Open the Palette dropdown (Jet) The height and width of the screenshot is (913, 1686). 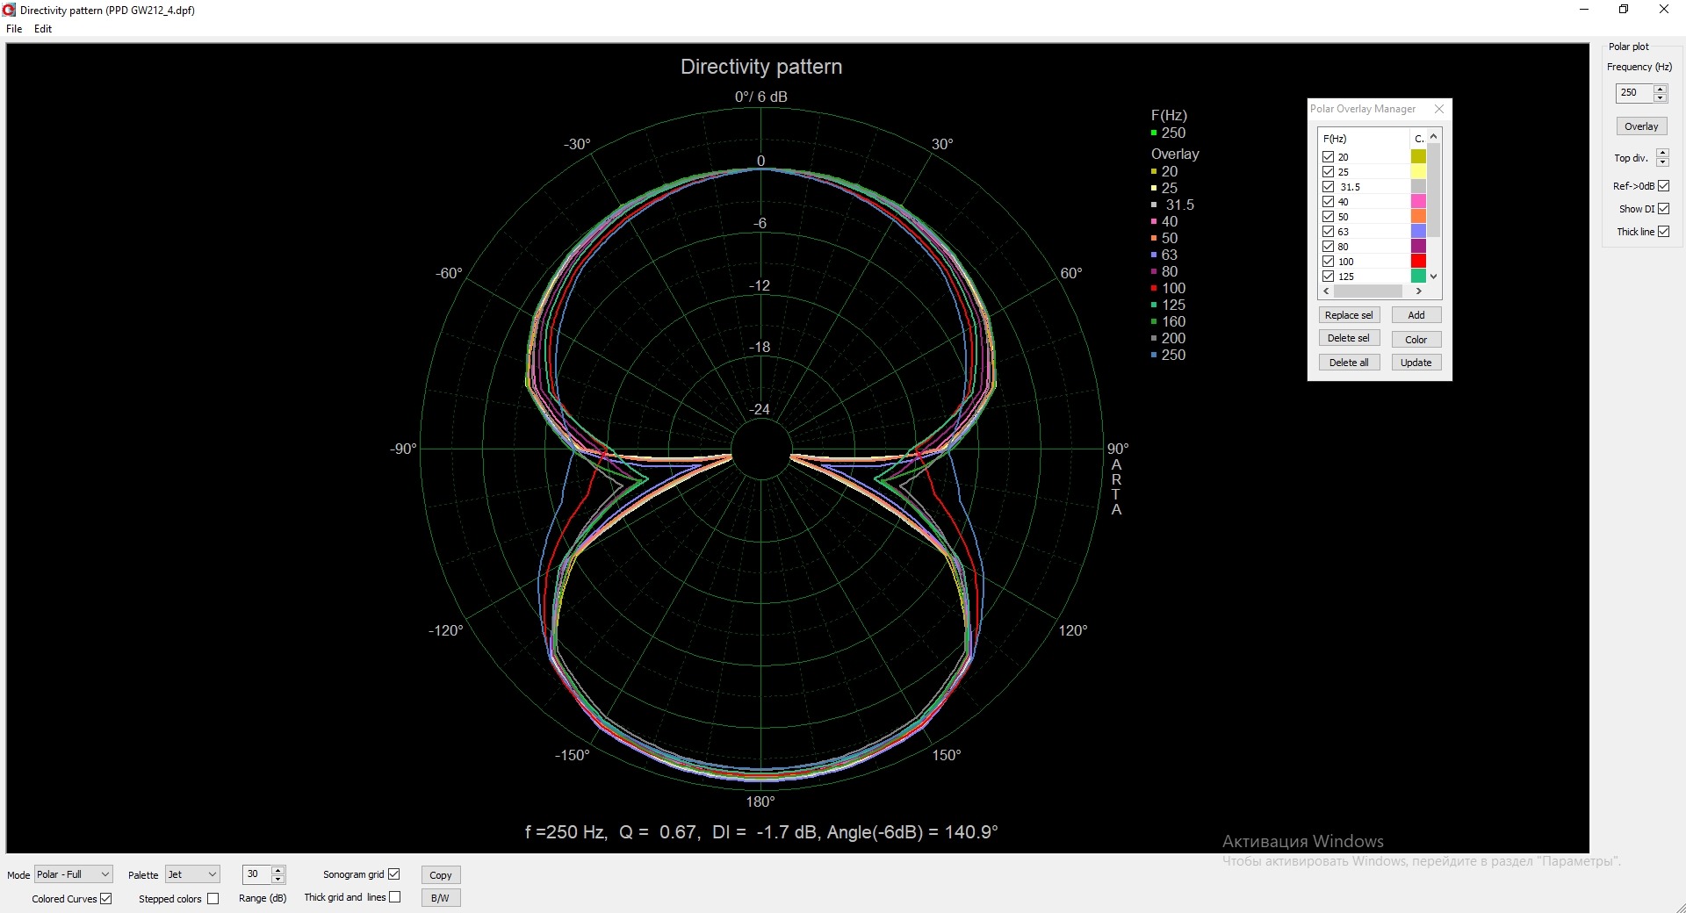coord(192,874)
